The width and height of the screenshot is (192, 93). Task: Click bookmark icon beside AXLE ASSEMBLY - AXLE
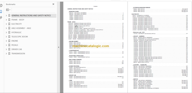tap(9, 28)
